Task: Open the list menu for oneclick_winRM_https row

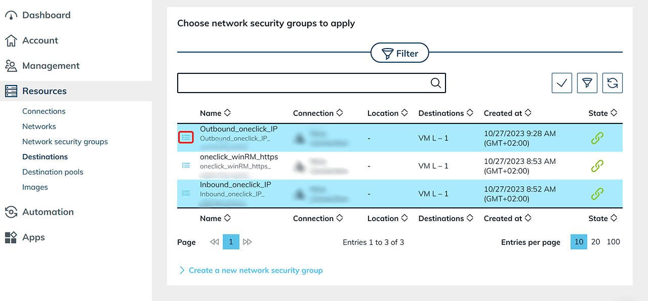Action: (x=186, y=165)
